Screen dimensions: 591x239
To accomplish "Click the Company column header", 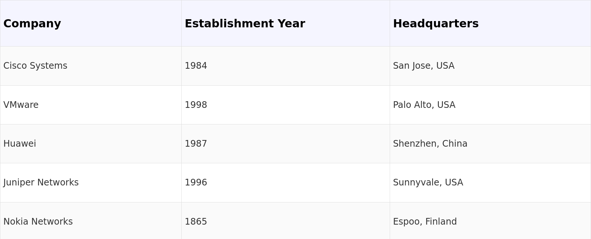I will [32, 24].
